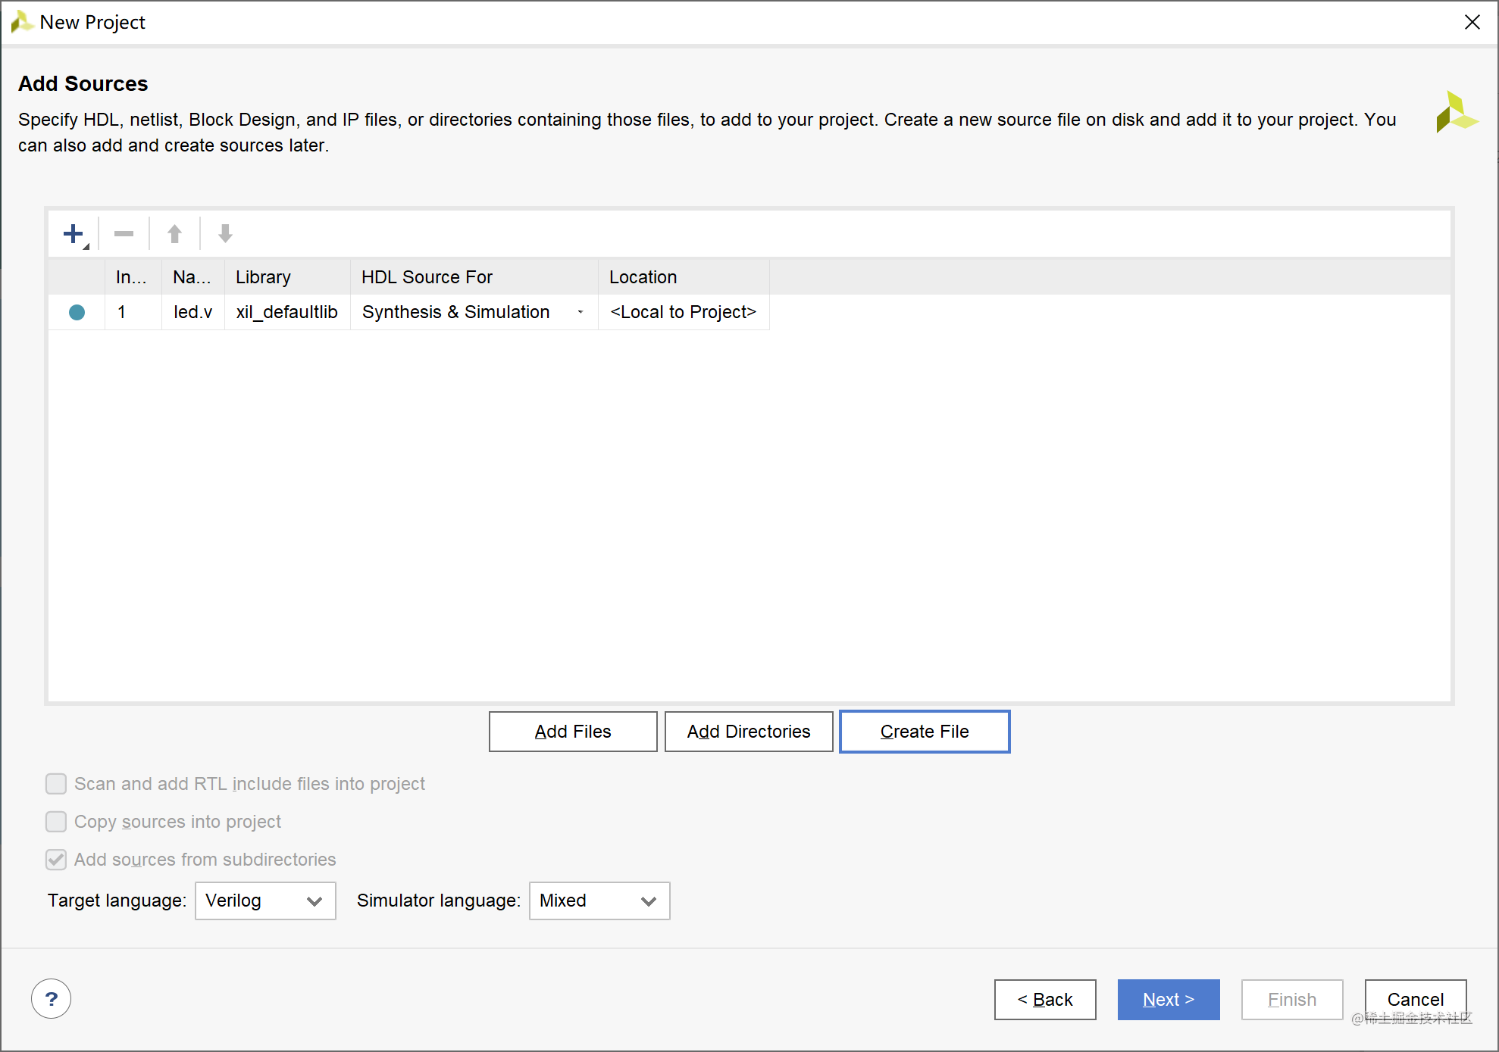Open the Simulator language Mixed dropdown
This screenshot has height=1052, width=1499.
[599, 901]
